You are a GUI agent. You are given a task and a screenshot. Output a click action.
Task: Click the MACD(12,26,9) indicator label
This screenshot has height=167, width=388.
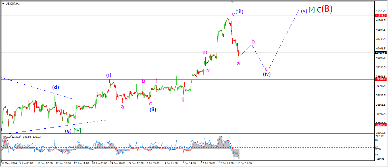point(22,137)
